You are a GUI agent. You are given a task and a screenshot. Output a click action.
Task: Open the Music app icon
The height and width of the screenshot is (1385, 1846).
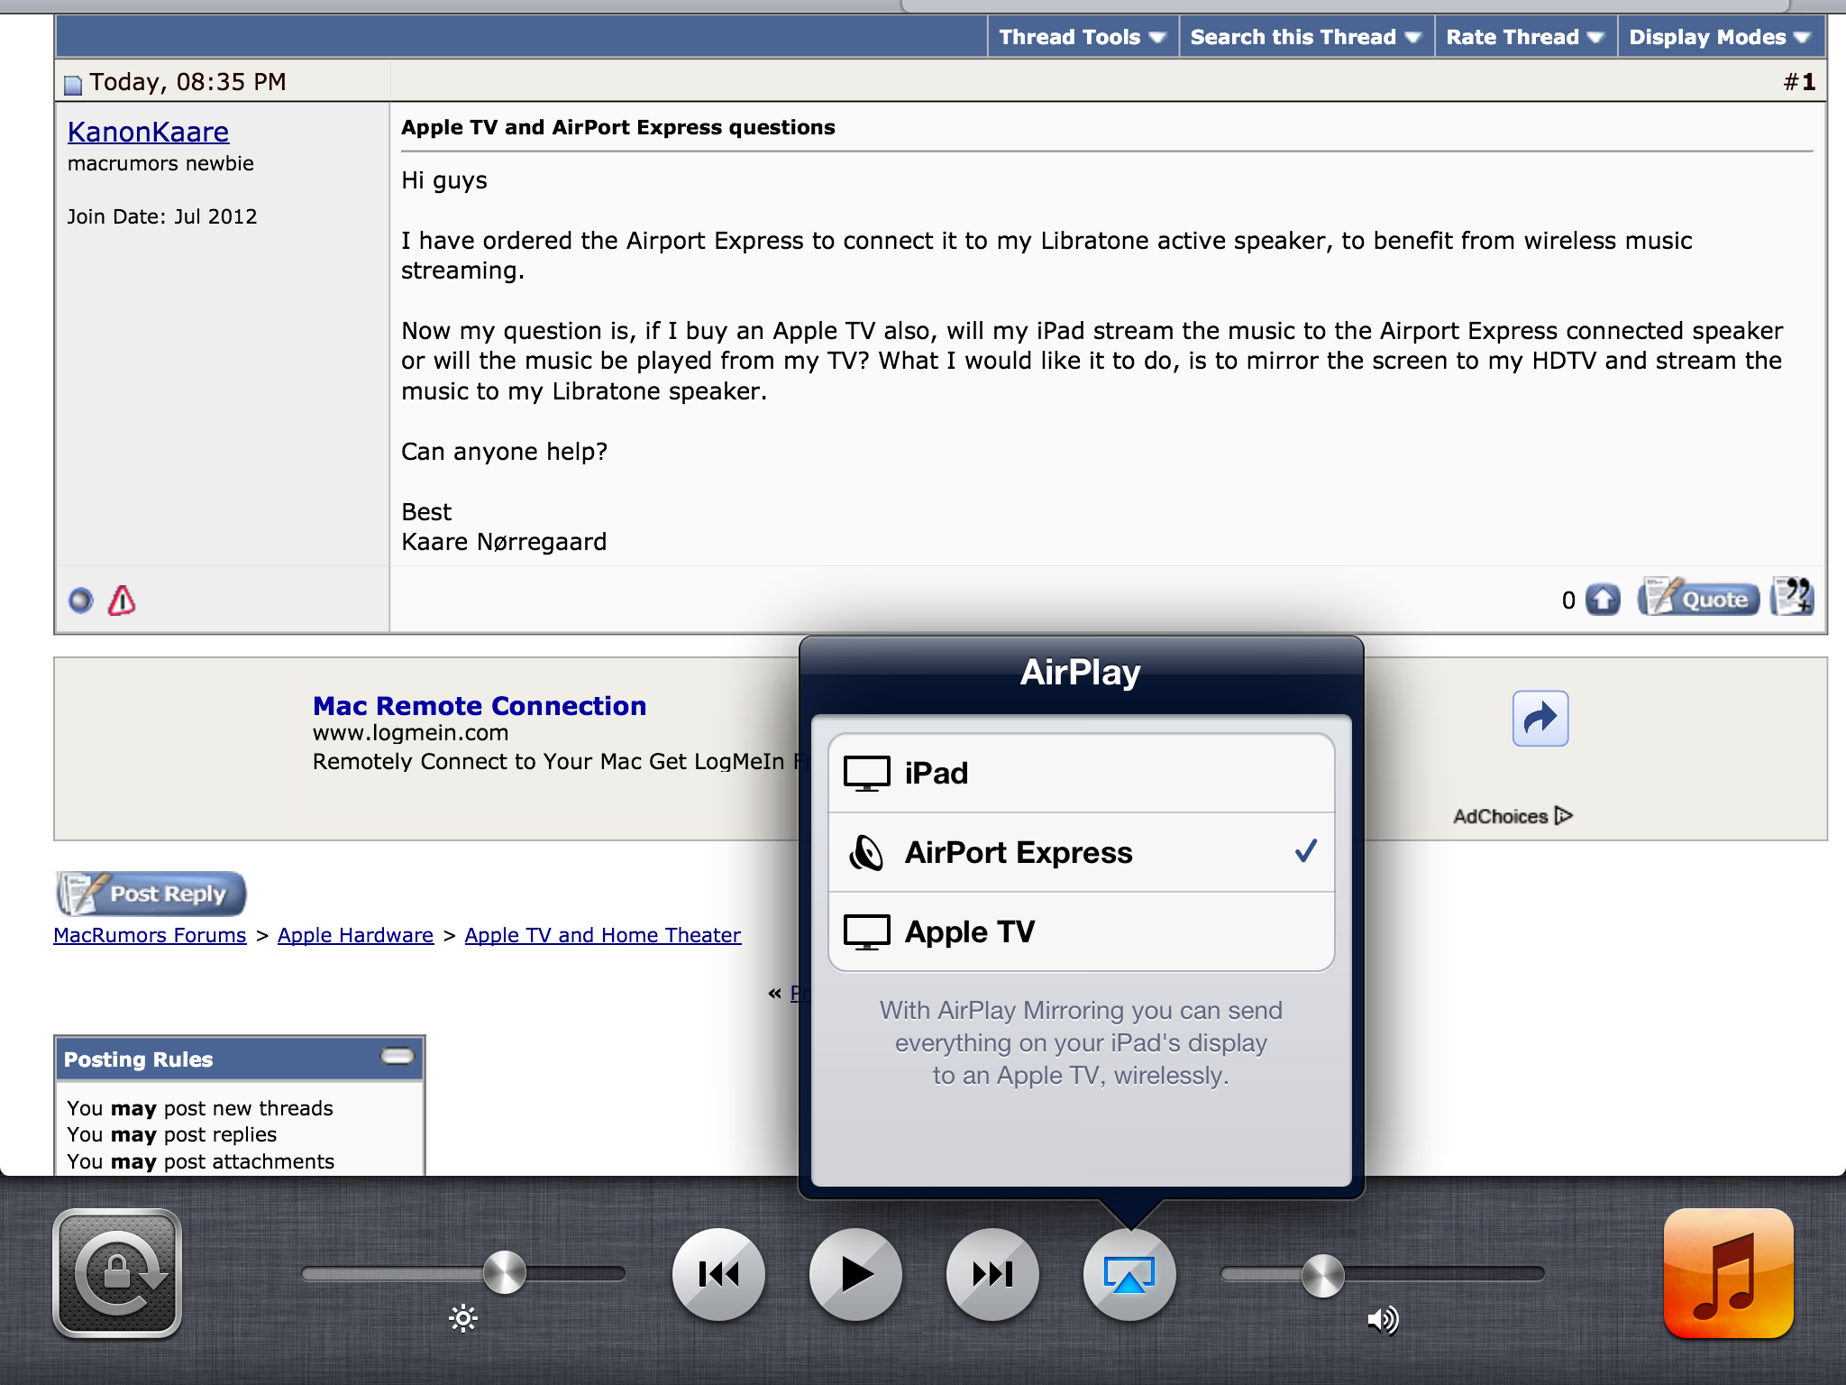1728,1273
